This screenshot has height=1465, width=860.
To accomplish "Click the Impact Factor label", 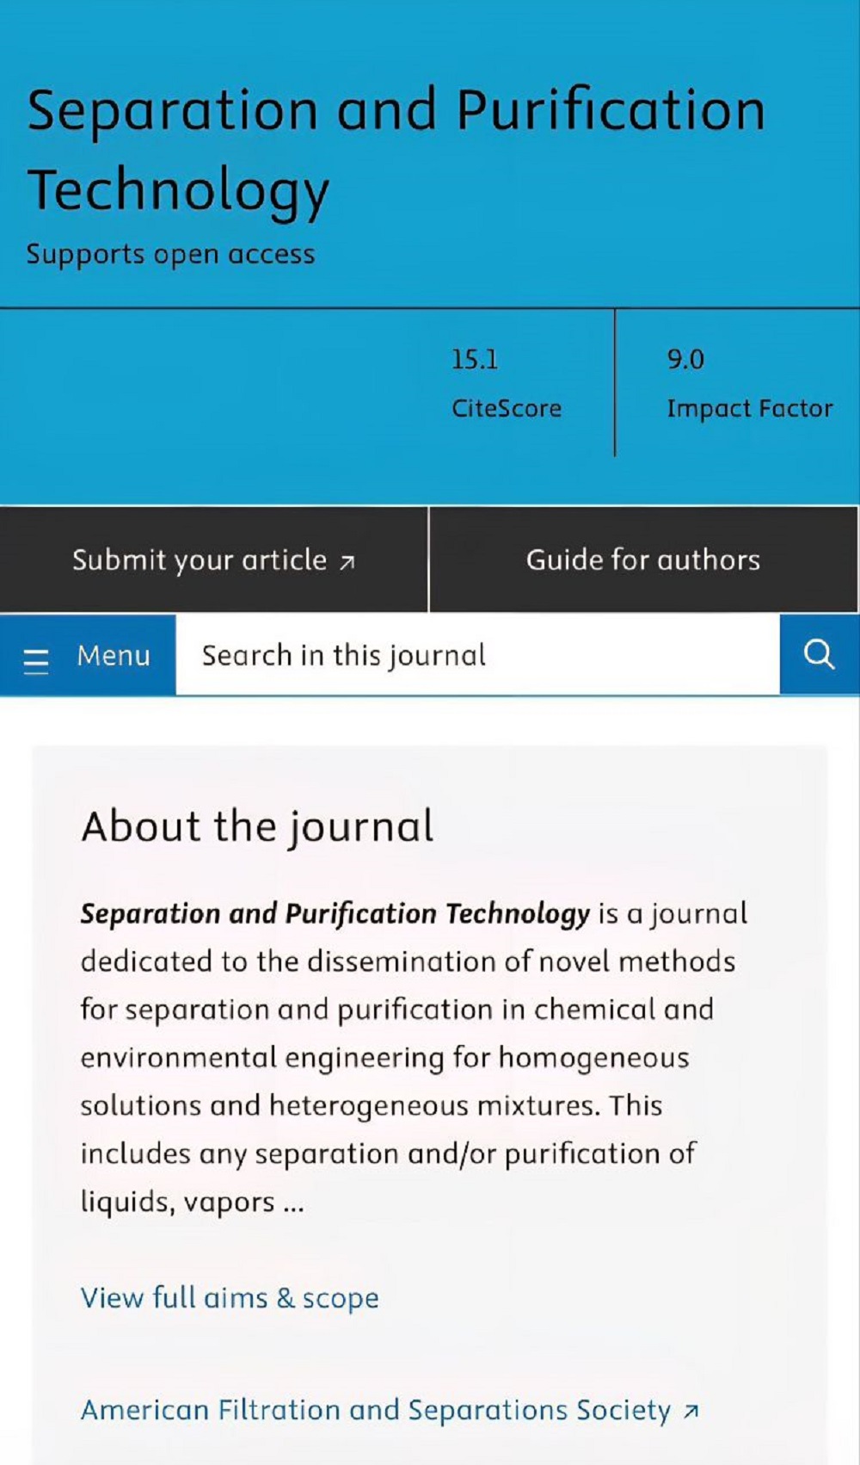I will click(749, 408).
